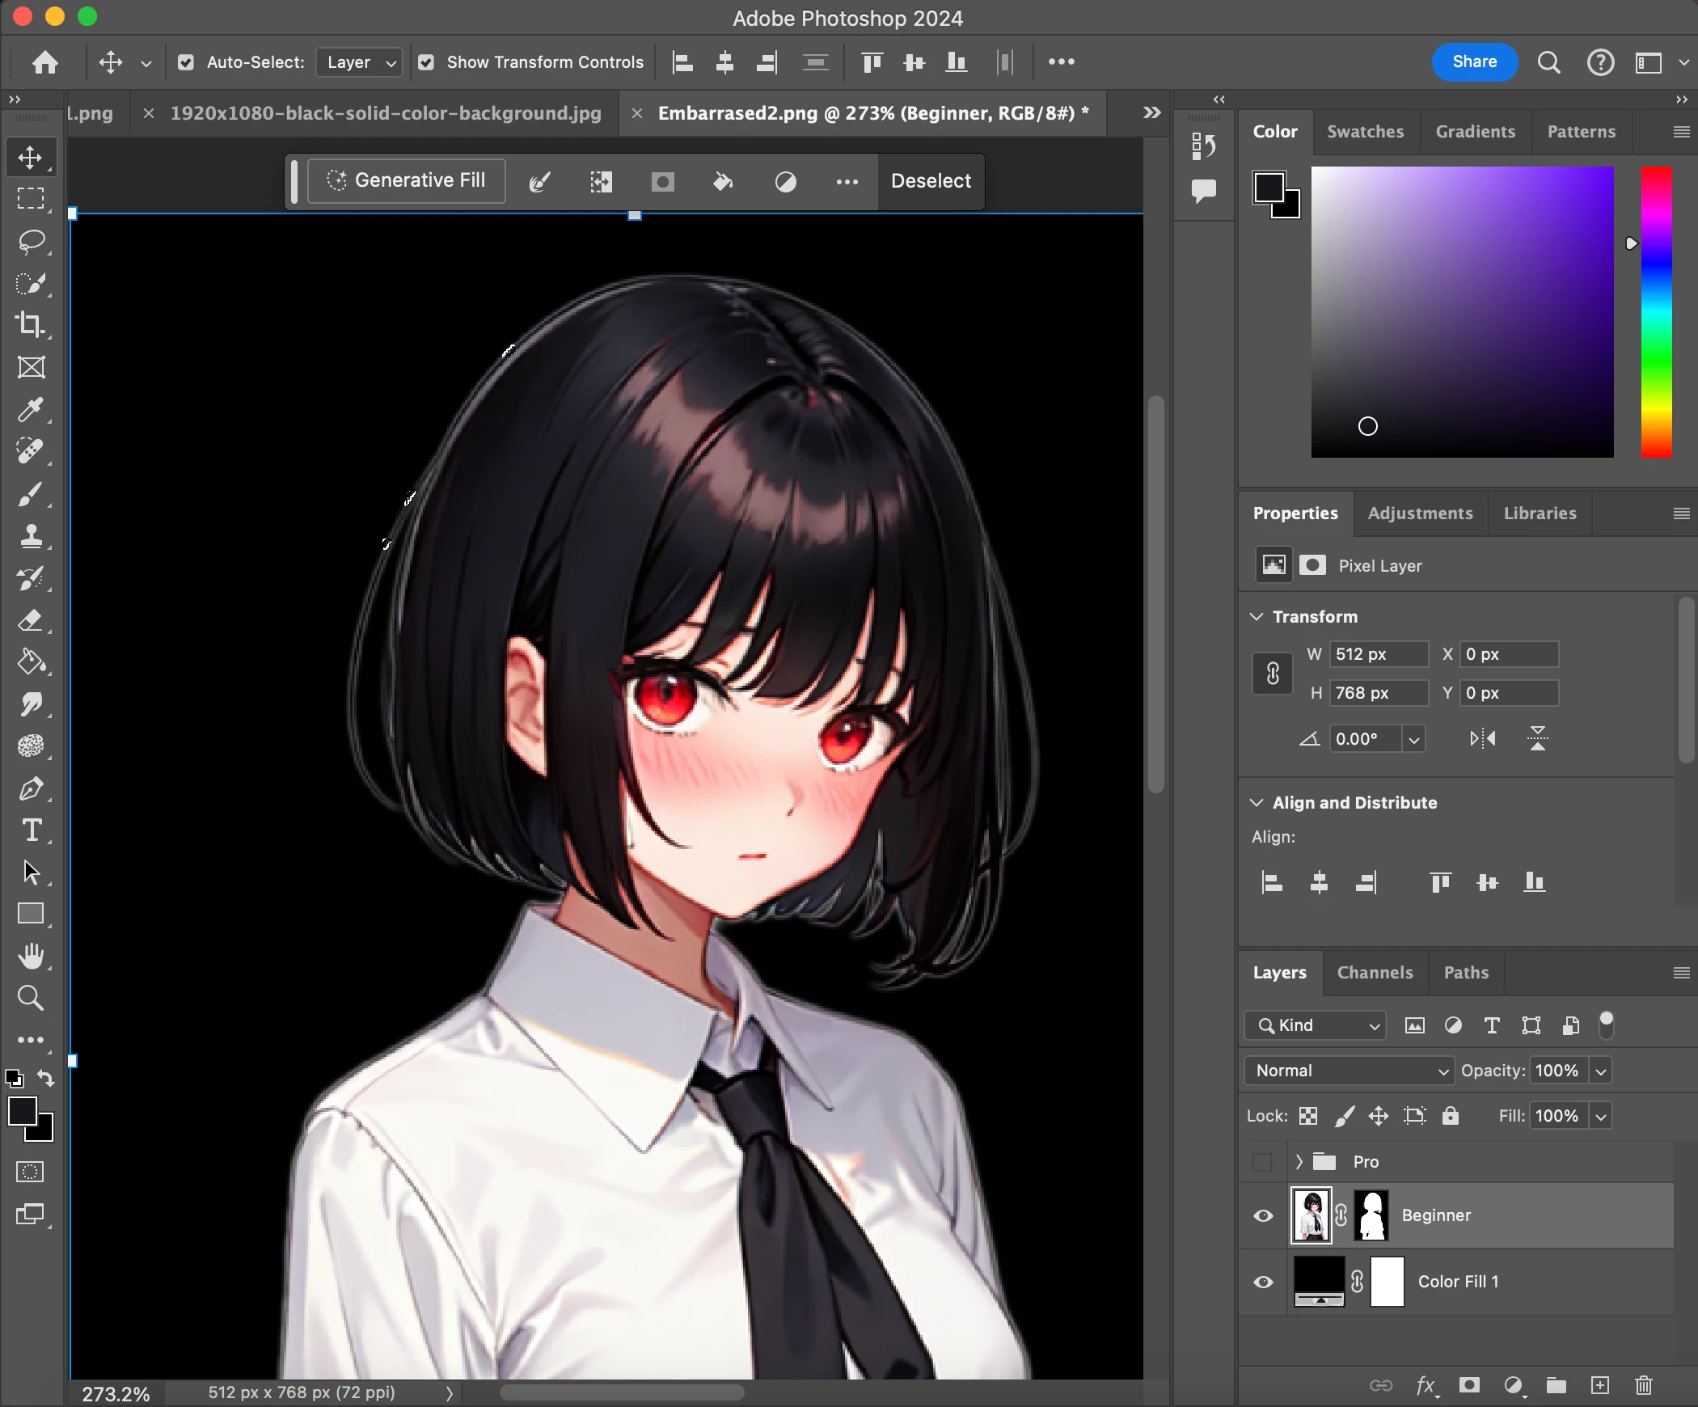This screenshot has width=1698, height=1407.
Task: Expand the Pro layer group
Action: tap(1299, 1161)
